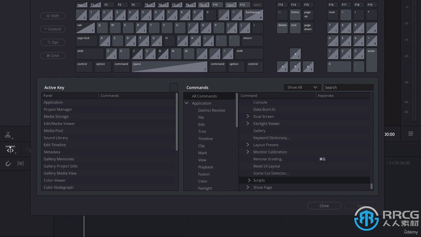This screenshot has width=421, height=237.
Task: Select the Data Burn-In command
Action: [x=264, y=109]
